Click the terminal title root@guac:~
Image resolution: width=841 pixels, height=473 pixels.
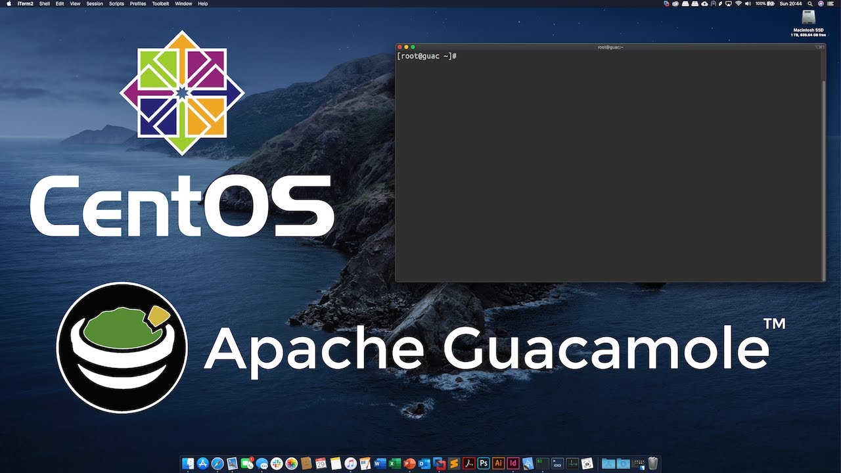pyautogui.click(x=610, y=47)
